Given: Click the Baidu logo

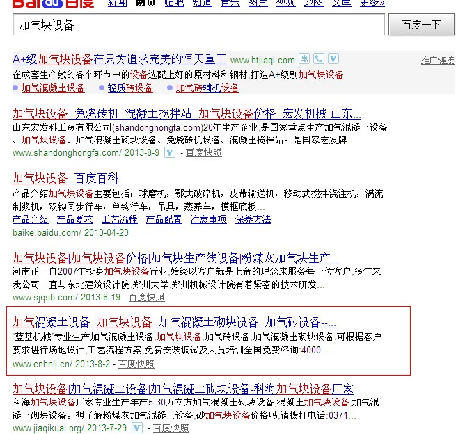Looking at the screenshot, I should click(x=54, y=3).
